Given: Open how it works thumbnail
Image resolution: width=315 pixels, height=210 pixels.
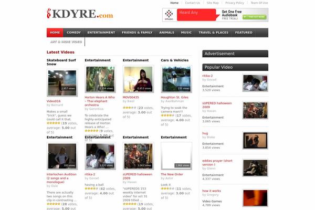Looking at the screenshot, I should coord(255,198).
